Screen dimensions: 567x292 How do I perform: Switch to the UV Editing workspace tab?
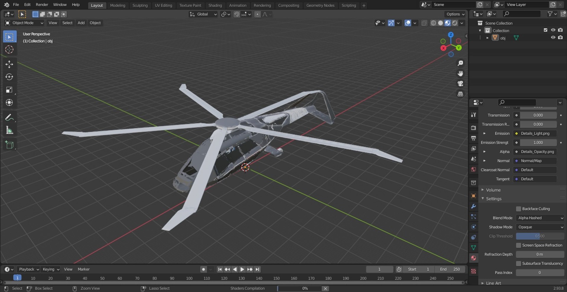(x=163, y=5)
